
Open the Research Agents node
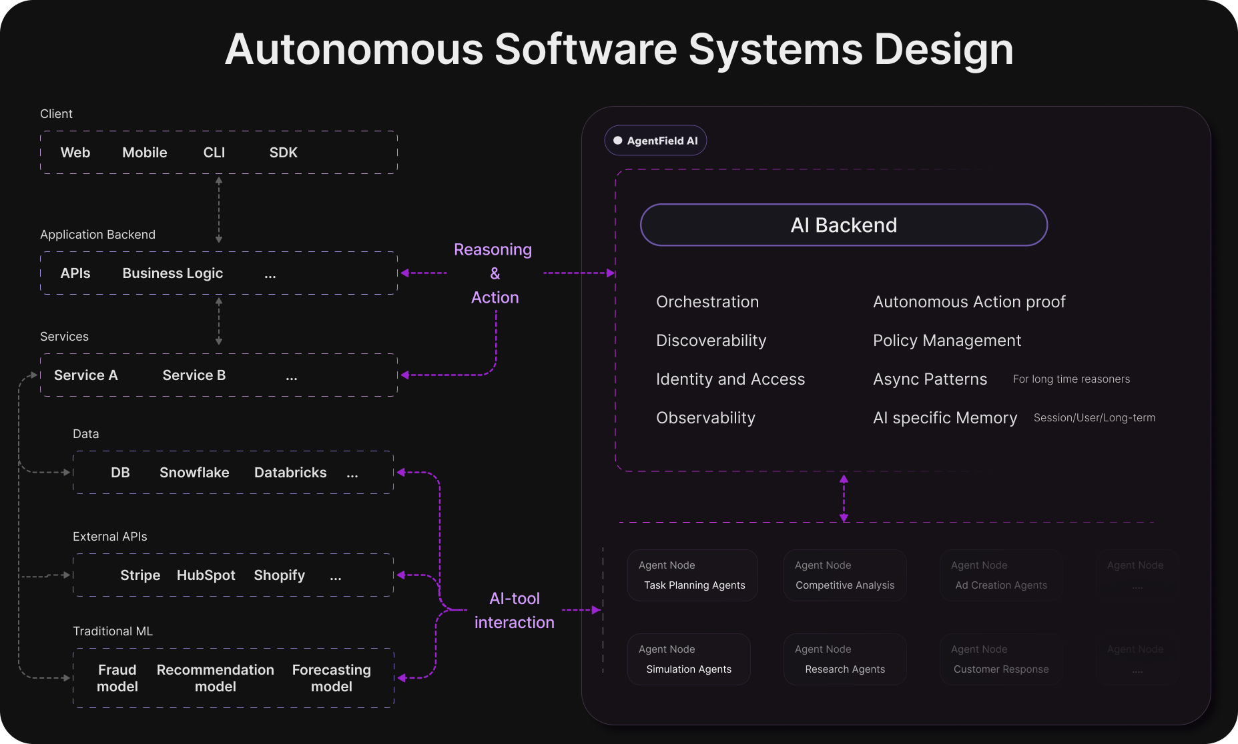(x=845, y=659)
